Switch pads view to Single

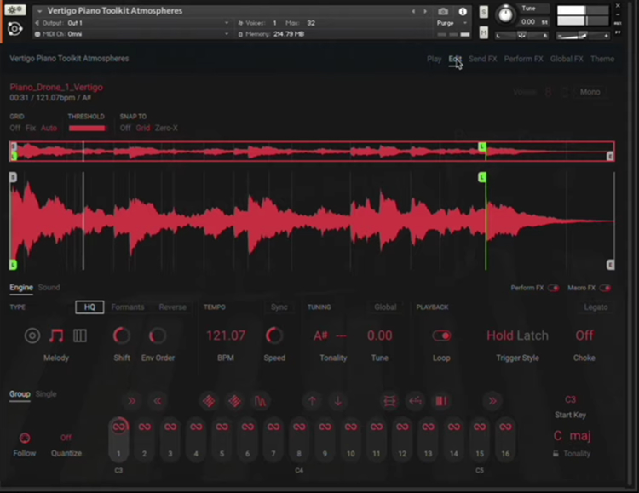[46, 394]
